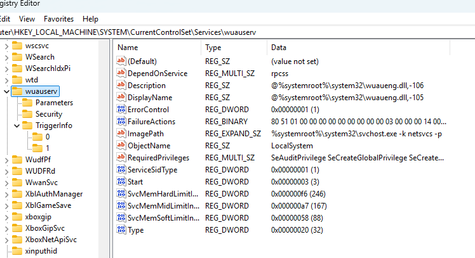Click the Data column header
The width and height of the screenshot is (475, 258).
click(x=279, y=48)
